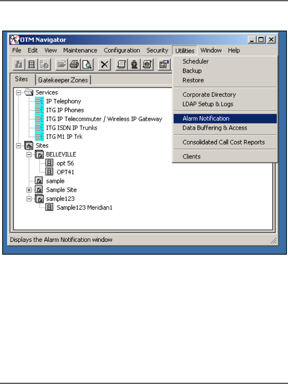
Task: Open the Configuration menu
Action: point(122,50)
